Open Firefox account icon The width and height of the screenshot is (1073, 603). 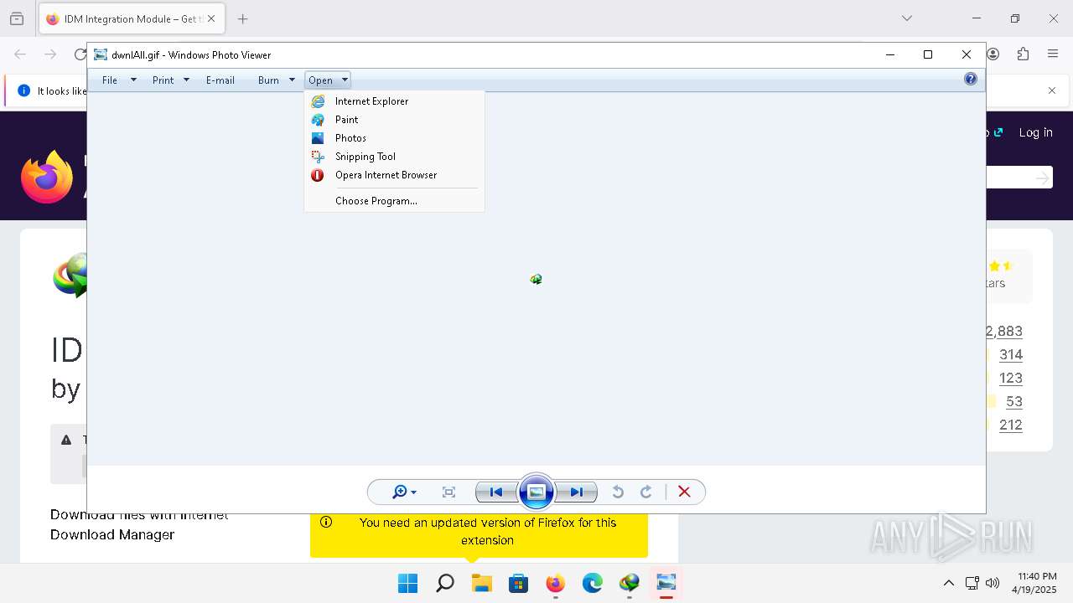click(x=993, y=54)
